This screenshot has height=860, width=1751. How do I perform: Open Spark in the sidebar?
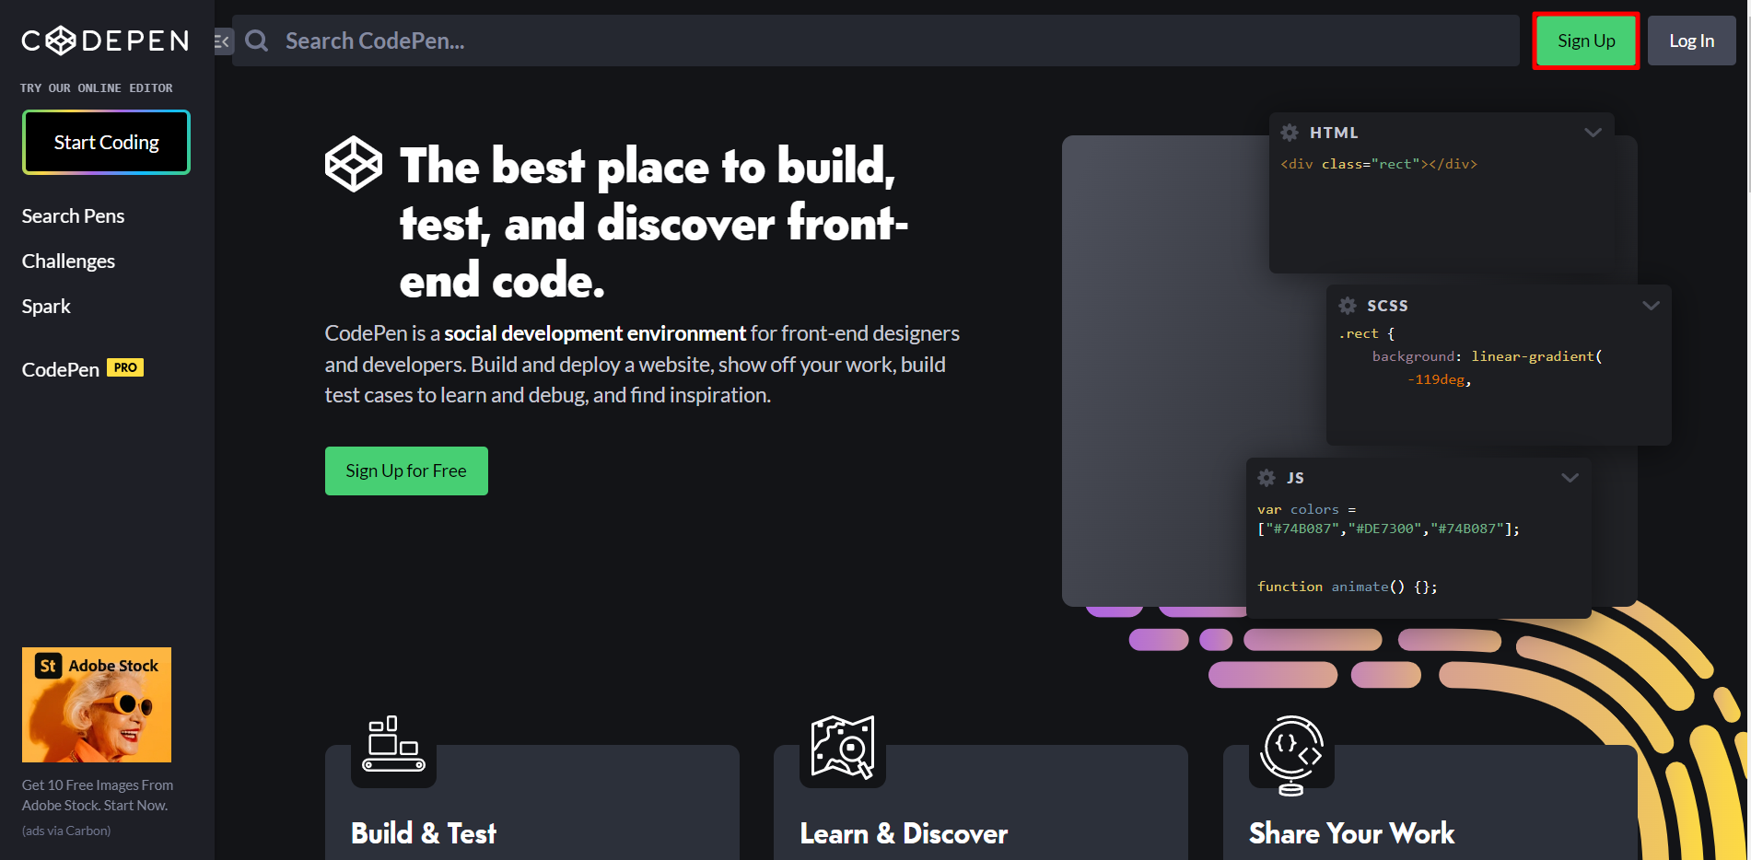click(46, 307)
